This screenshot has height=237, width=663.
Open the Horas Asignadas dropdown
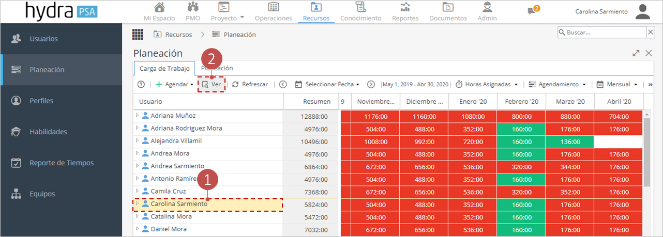[x=487, y=84]
